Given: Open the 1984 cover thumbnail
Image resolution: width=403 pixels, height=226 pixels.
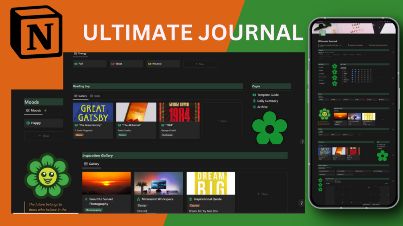Looking at the screenshot, I should [x=179, y=112].
